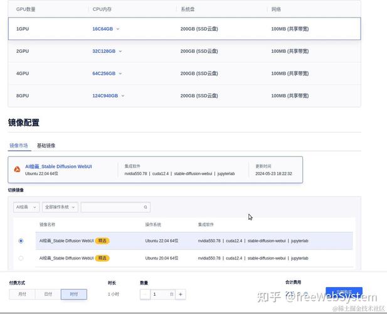Expand the 32C128GB CPU memory dropdown
The width and height of the screenshot is (387, 314).
(120, 51)
